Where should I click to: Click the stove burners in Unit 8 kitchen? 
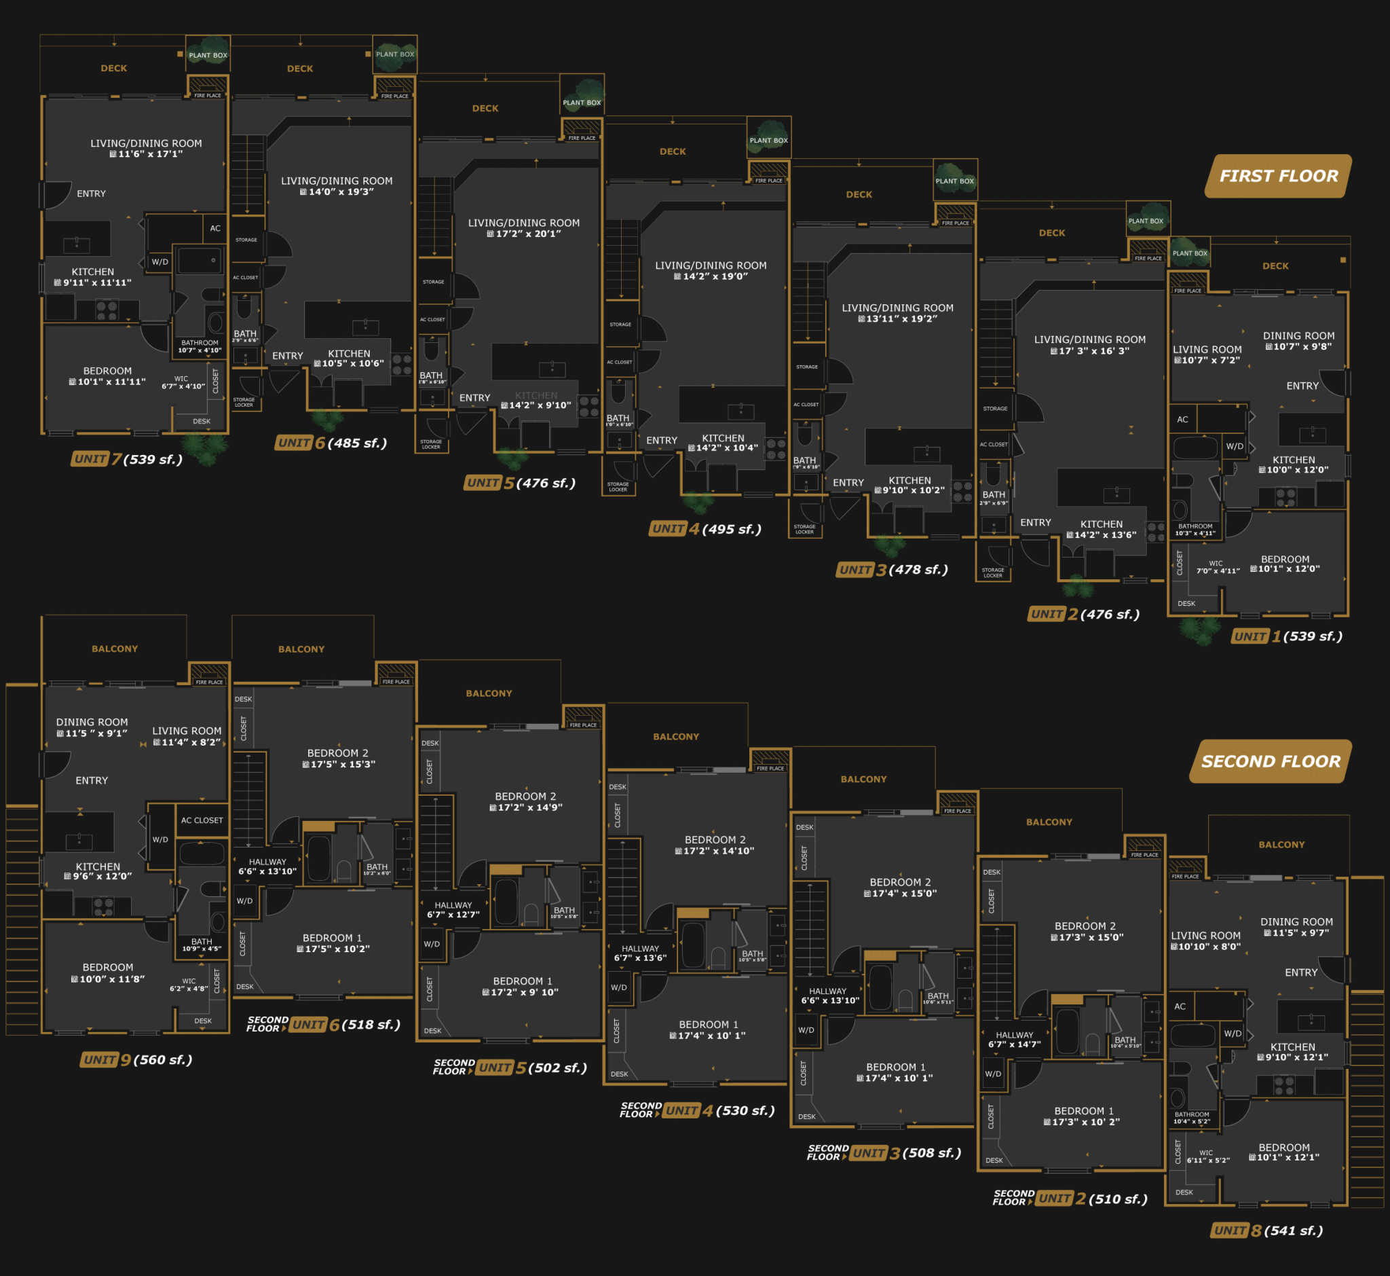[1283, 1086]
